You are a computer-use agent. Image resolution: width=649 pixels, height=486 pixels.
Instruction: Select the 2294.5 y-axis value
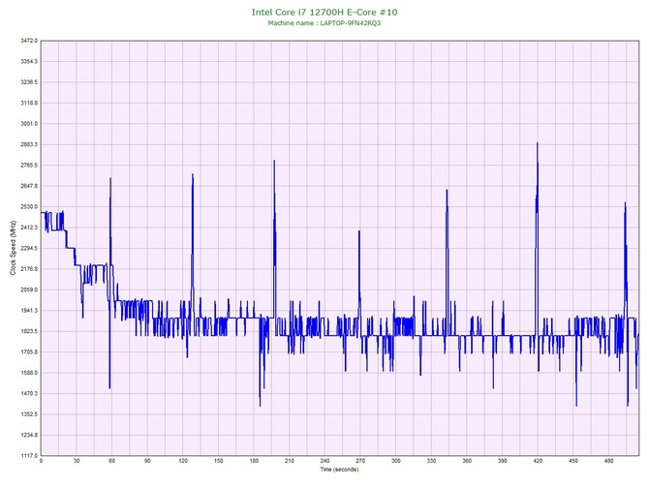(29, 248)
